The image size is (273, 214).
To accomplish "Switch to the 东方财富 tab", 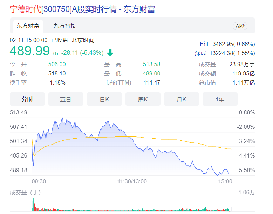I will point(28,26).
